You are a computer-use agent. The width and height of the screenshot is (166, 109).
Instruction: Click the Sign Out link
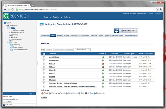click(x=158, y=13)
